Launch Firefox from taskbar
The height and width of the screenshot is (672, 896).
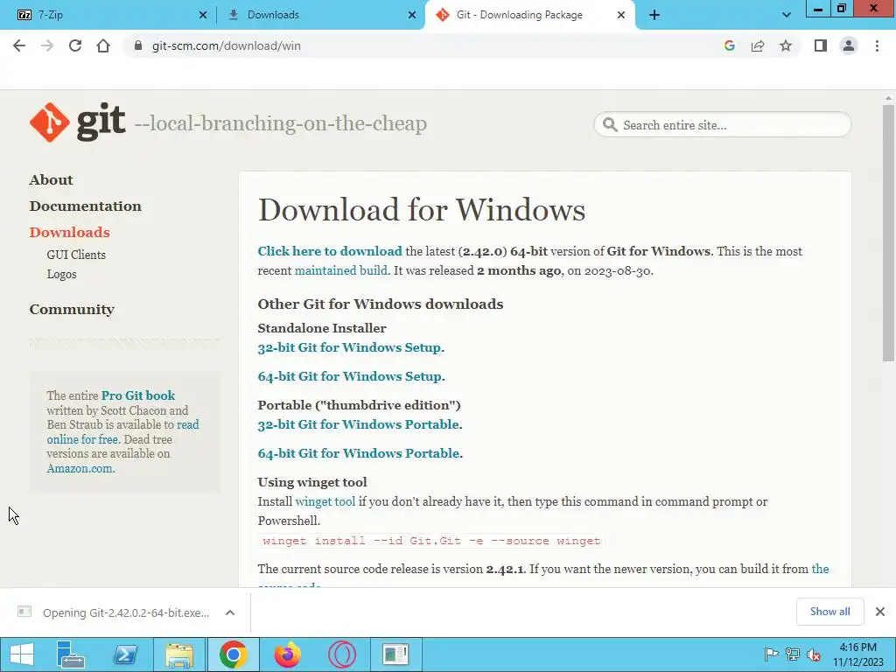[x=287, y=654]
